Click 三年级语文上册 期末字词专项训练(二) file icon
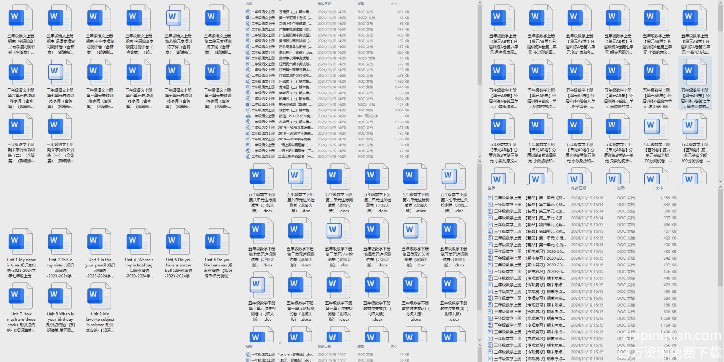This screenshot has width=724, height=362. [x=21, y=127]
